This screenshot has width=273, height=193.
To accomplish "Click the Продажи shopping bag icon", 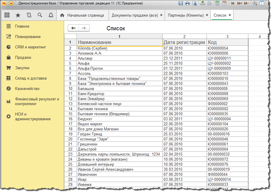I will pyautogui.click(x=9, y=57).
